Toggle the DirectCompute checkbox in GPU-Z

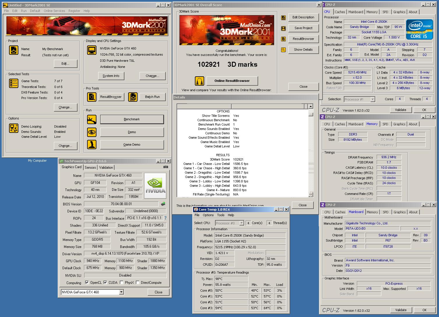[138, 283]
